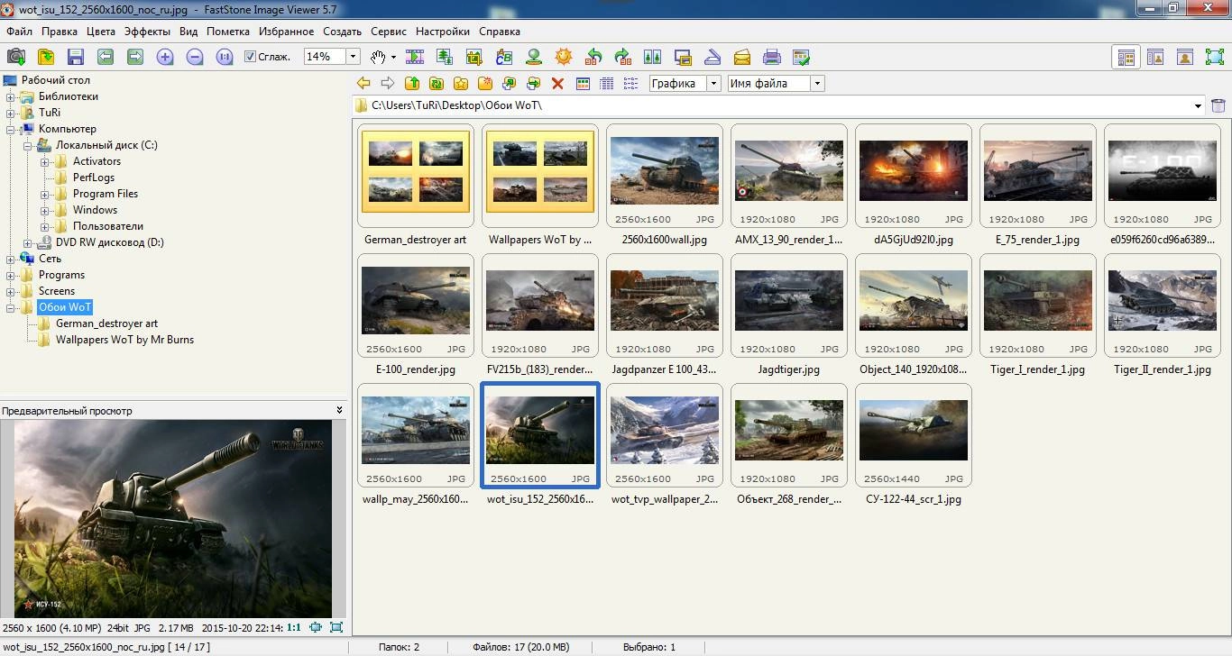Click the open file folder icon
The image size is (1232, 656).
coord(46,57)
